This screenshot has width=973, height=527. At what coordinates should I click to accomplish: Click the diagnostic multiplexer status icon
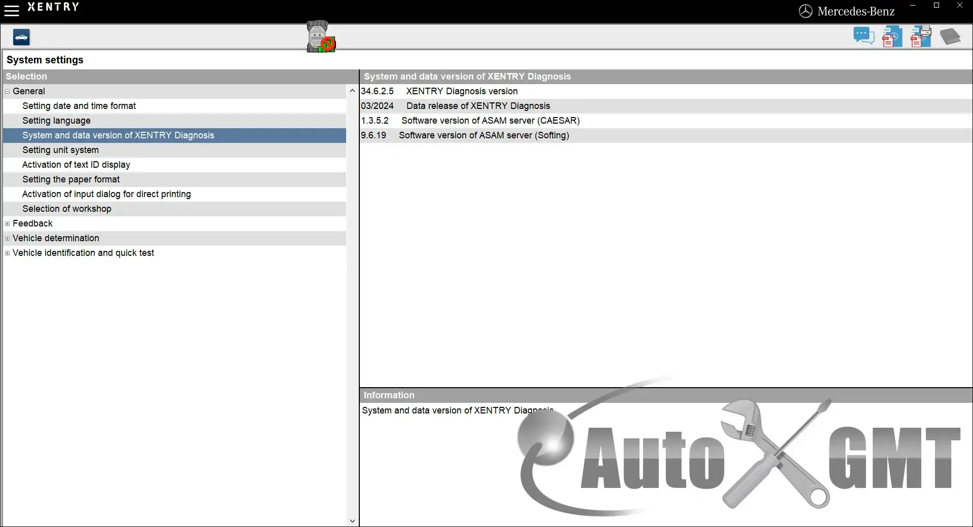point(320,36)
